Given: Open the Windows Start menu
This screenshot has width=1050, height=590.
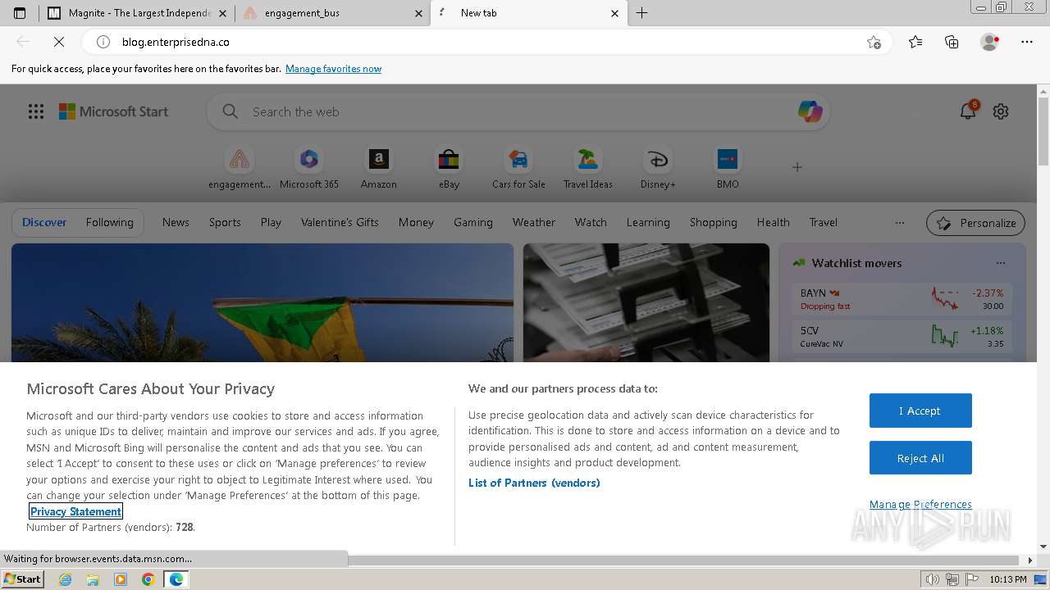Looking at the screenshot, I should click(x=22, y=579).
